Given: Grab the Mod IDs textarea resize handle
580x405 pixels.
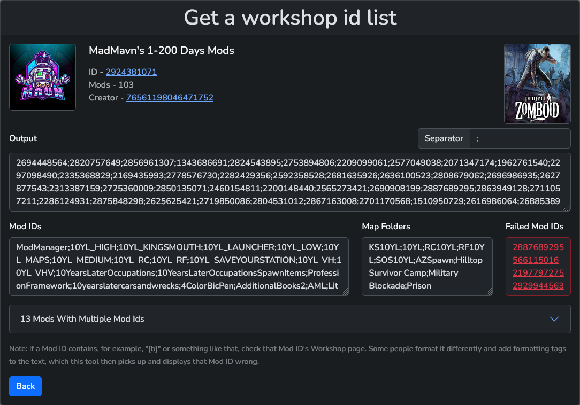Looking at the screenshot, I should pyautogui.click(x=345, y=292).
